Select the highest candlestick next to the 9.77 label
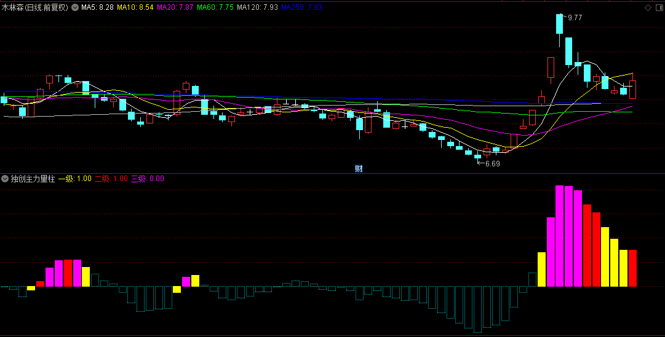The image size is (665, 337). (x=559, y=25)
